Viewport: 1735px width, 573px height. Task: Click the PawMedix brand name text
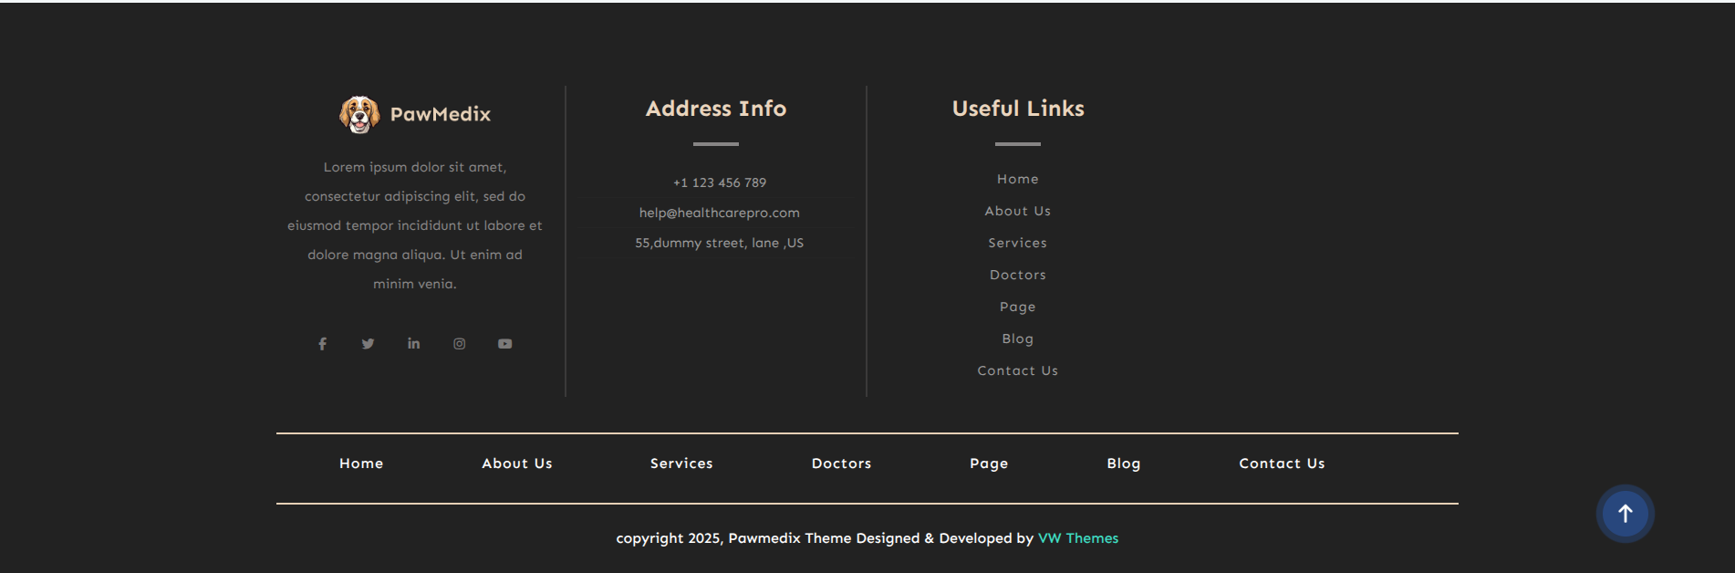(441, 115)
